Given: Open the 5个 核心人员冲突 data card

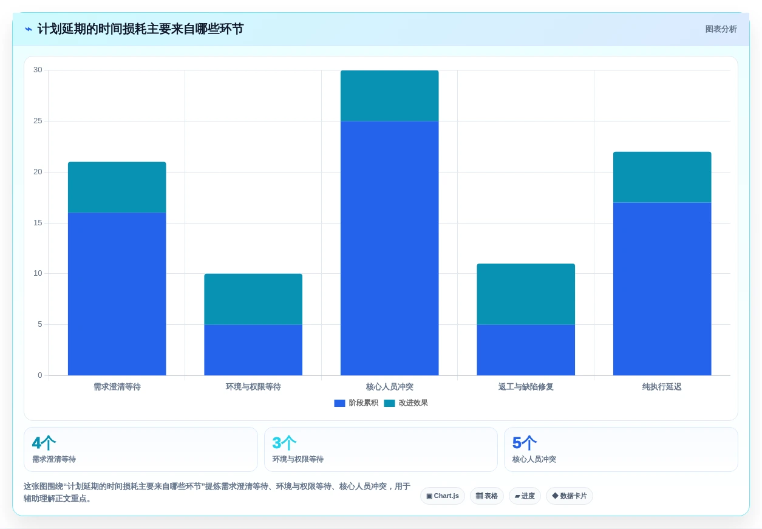Looking at the screenshot, I should point(621,449).
